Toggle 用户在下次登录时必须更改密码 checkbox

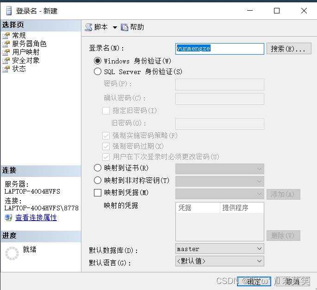(106, 157)
